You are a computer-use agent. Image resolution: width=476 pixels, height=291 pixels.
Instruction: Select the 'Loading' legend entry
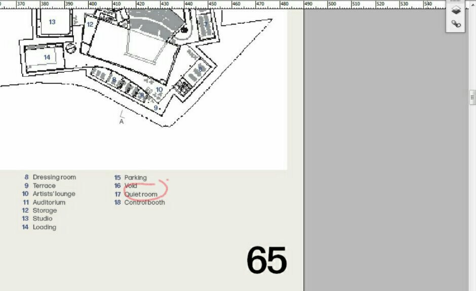[x=45, y=227]
